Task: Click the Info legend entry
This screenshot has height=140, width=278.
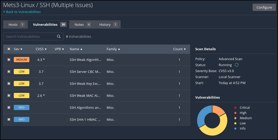Action: point(240,128)
